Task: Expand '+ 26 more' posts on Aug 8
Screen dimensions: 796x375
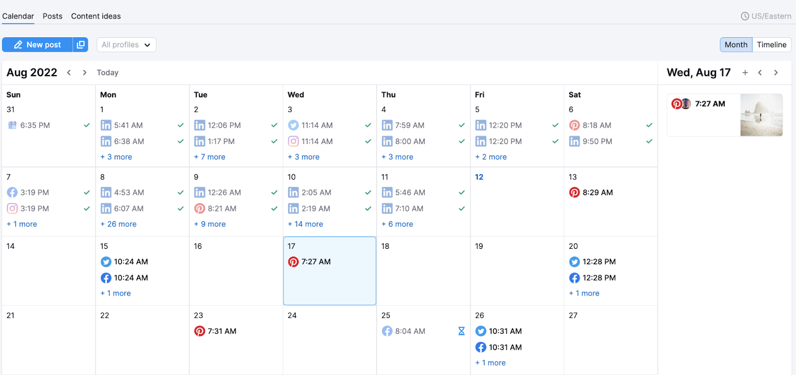Action: point(118,224)
